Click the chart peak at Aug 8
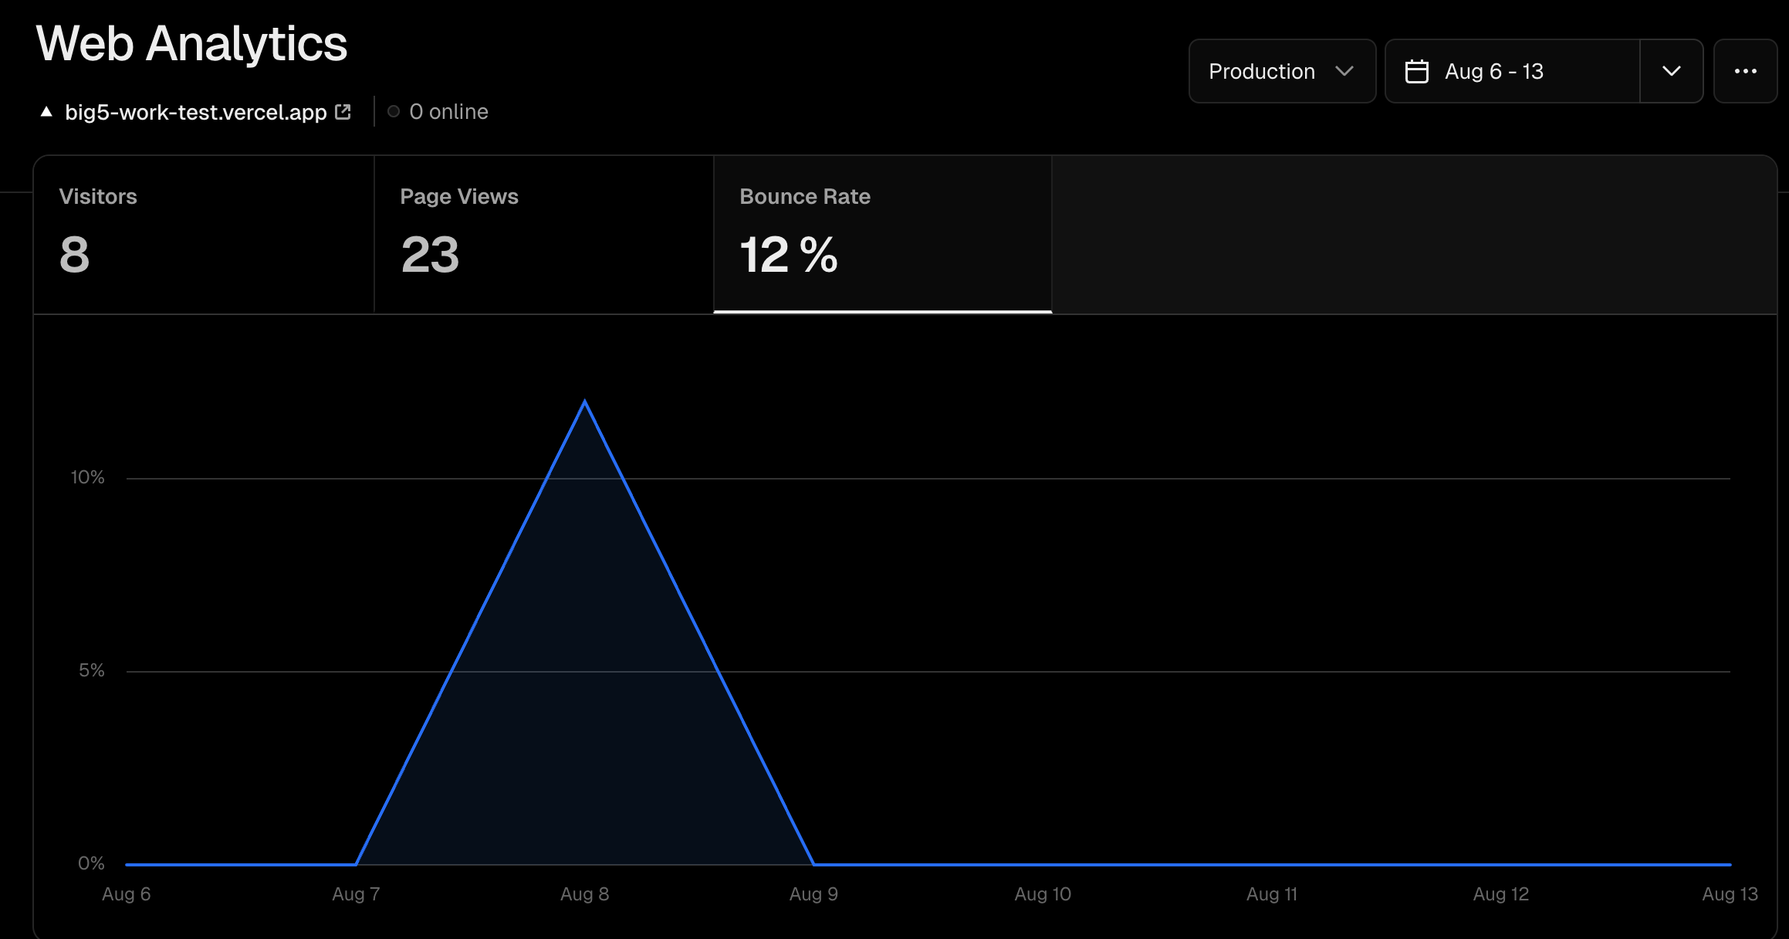Viewport: 1789px width, 939px height. pos(585,402)
